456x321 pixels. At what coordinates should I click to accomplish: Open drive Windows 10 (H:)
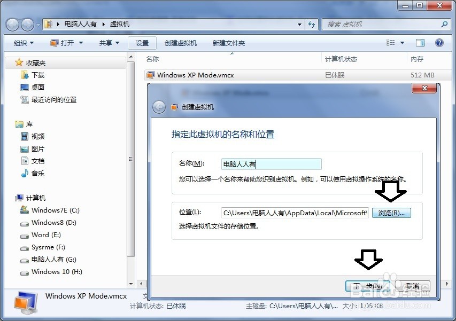[57, 272]
